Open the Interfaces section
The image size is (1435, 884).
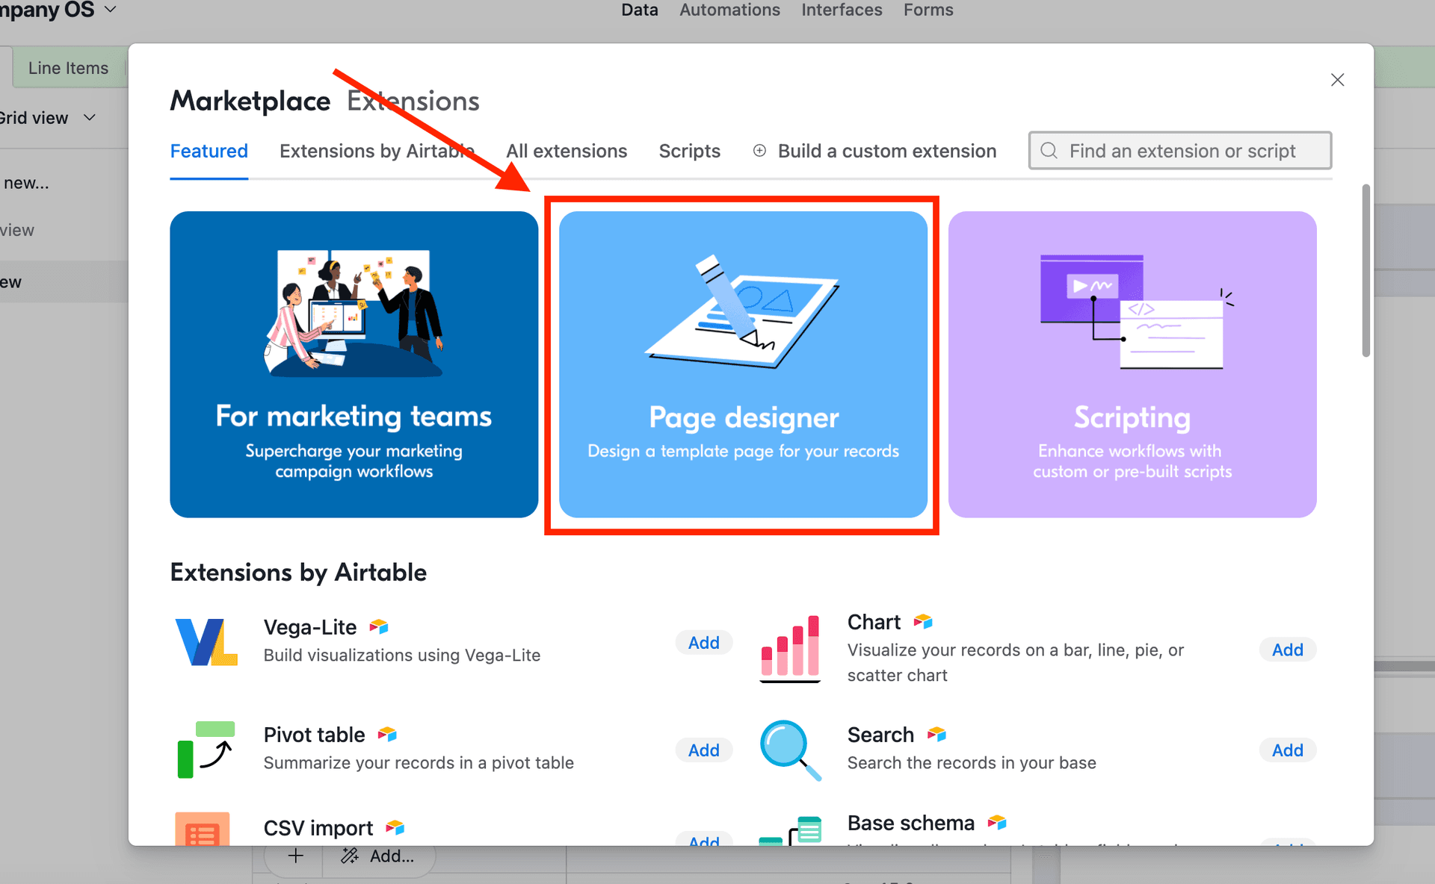coord(842,10)
